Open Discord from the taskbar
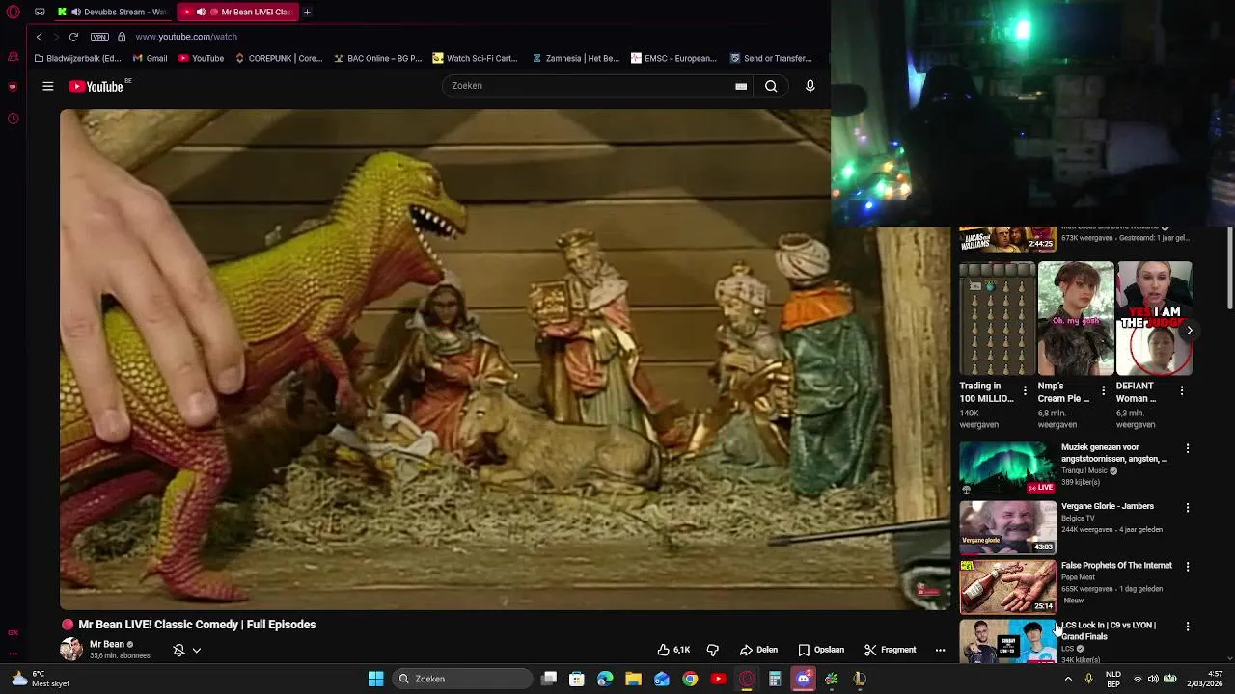1235x694 pixels. [803, 679]
